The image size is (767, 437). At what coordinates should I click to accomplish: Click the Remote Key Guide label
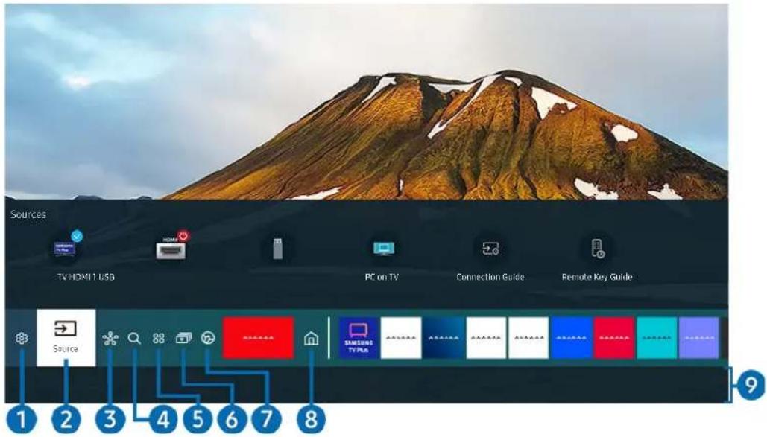[597, 277]
